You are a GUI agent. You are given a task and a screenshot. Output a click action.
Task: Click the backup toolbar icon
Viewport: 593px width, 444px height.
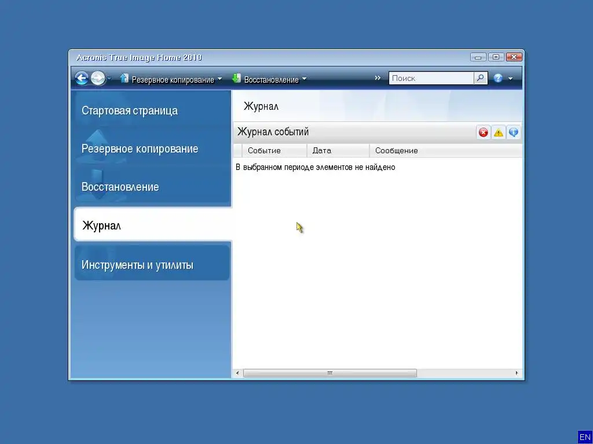[x=124, y=78]
